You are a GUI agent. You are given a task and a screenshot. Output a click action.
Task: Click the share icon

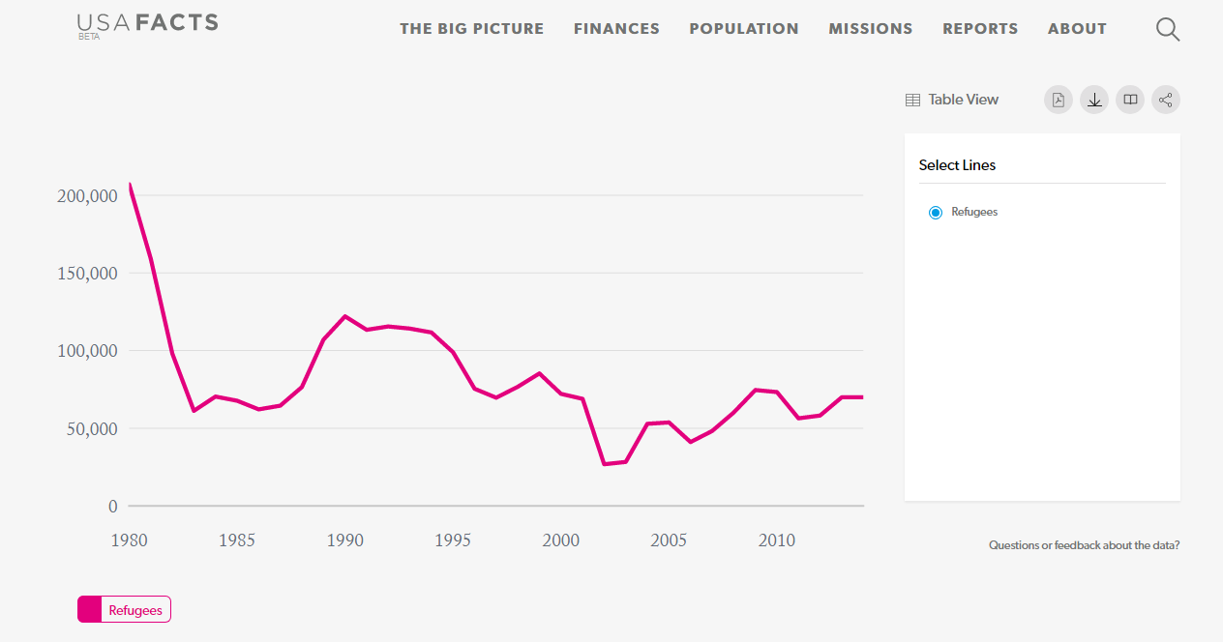click(x=1166, y=100)
